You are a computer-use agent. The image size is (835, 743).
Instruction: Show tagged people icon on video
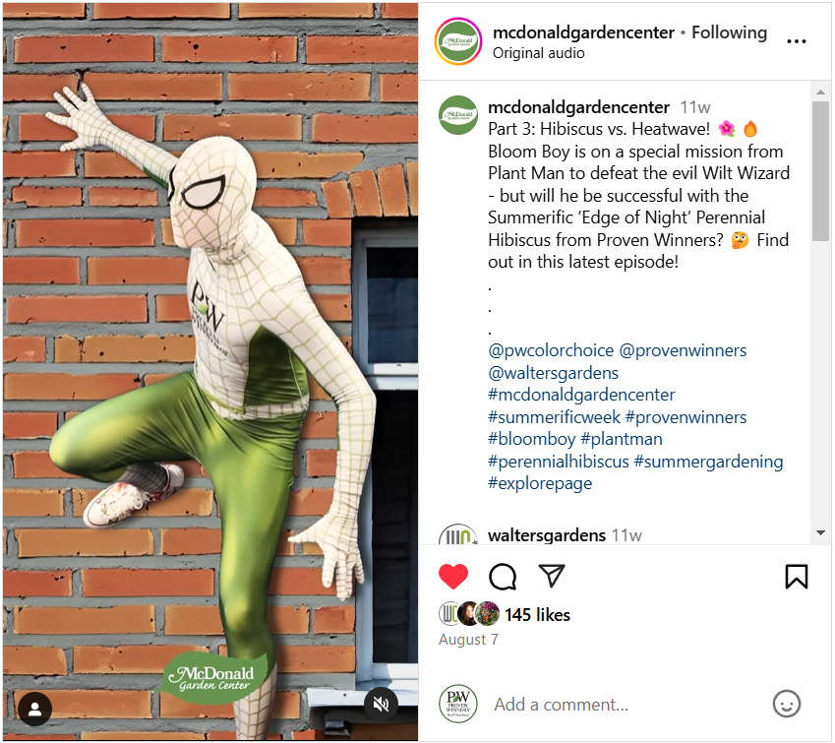(x=35, y=709)
